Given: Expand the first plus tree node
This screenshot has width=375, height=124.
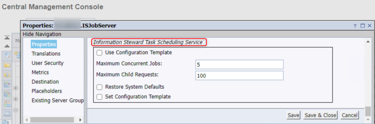Looking at the screenshot, I should (16, 88).
